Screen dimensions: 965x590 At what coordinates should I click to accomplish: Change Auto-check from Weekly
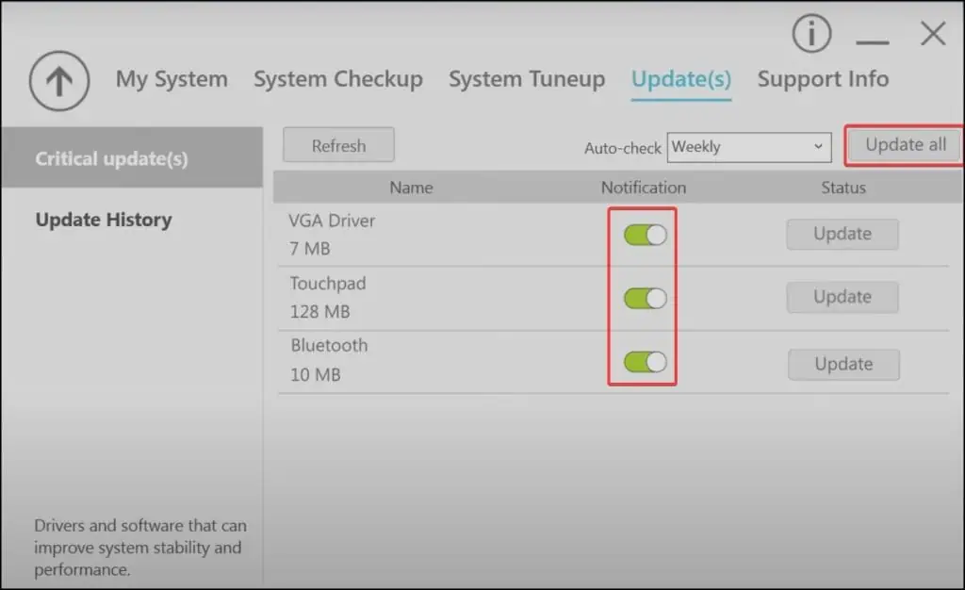(749, 148)
